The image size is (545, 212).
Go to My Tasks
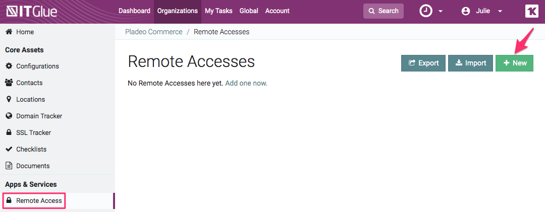tap(219, 11)
